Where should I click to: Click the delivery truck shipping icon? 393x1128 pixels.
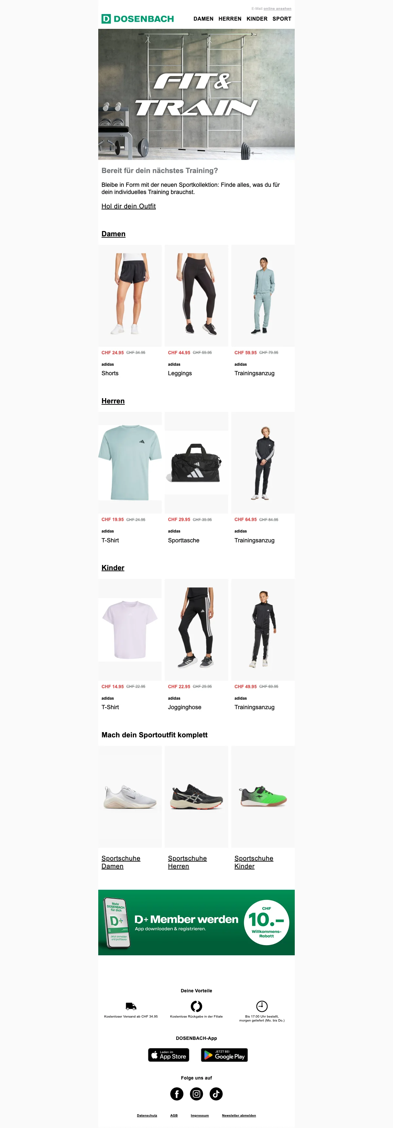tap(131, 1006)
